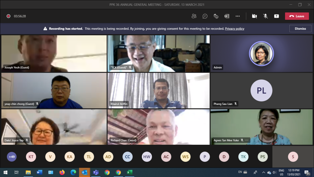Open the share content tray

(x=276, y=16)
